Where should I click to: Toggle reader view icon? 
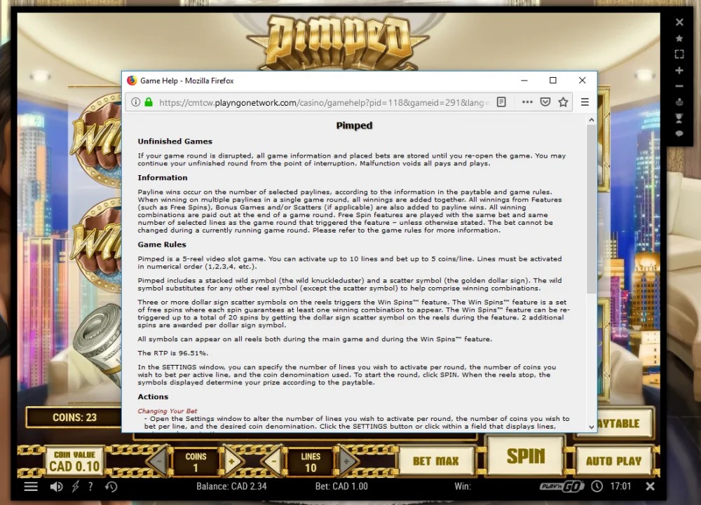pyautogui.click(x=502, y=102)
